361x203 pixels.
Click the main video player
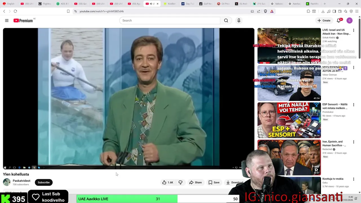click(129, 98)
